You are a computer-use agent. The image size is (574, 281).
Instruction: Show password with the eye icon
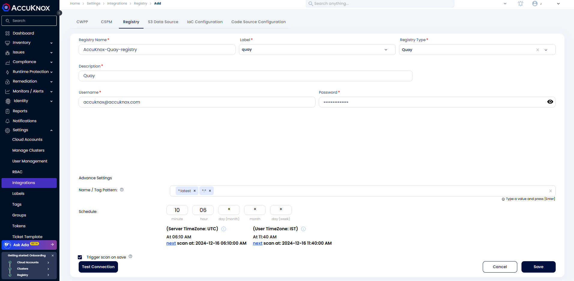click(550, 102)
